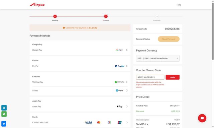Click the Payment step circle
This screenshot has height=128, width=214.
tap(106, 16)
